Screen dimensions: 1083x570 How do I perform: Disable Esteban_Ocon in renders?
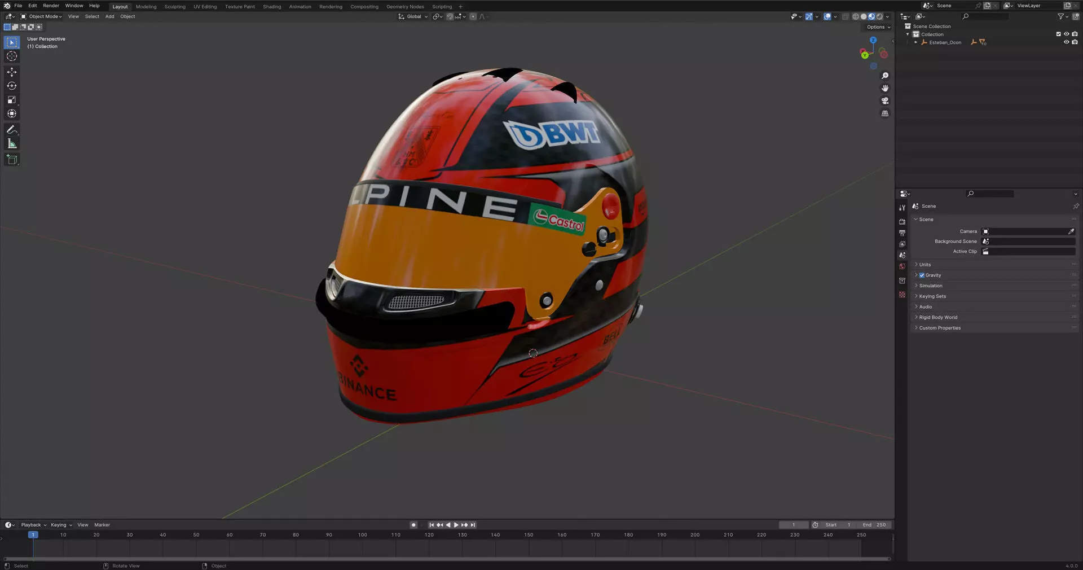[x=1075, y=42]
